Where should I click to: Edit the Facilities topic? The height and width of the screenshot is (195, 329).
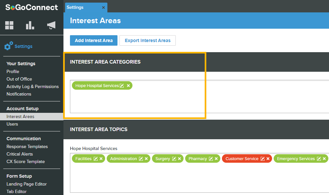click(96, 159)
